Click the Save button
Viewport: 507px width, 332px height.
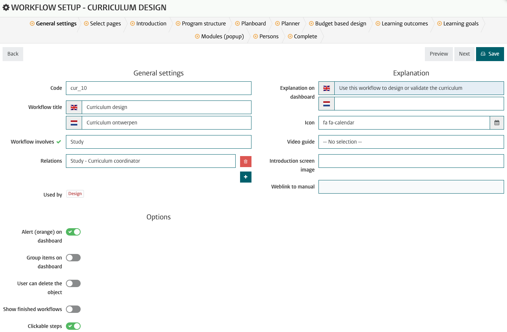pyautogui.click(x=490, y=54)
